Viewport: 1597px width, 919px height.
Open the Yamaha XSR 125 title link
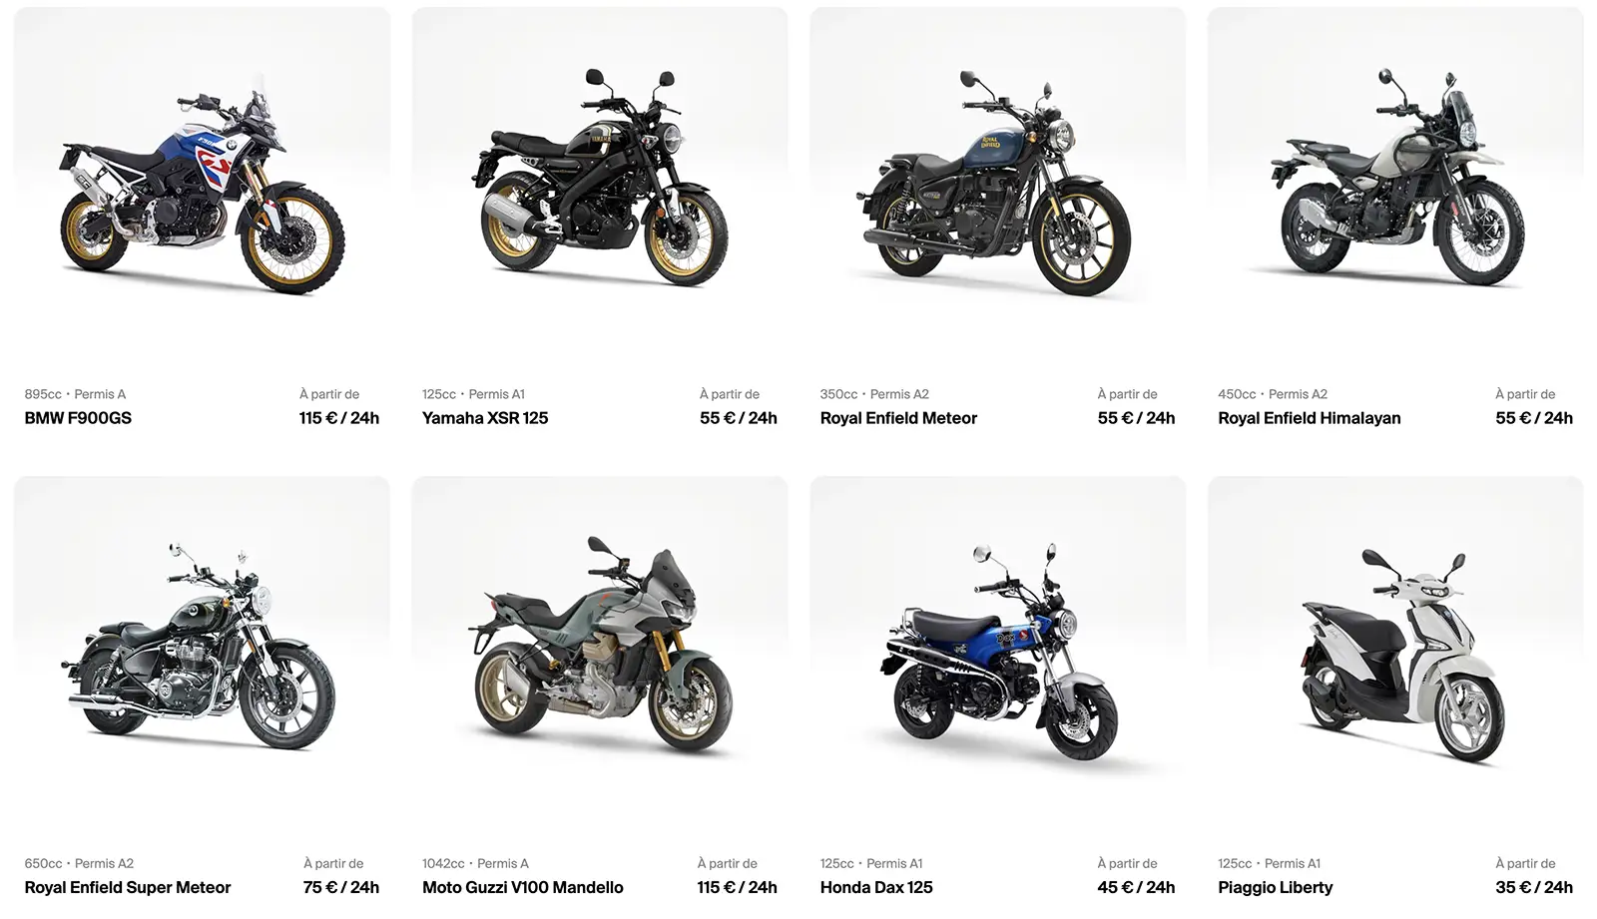click(485, 418)
